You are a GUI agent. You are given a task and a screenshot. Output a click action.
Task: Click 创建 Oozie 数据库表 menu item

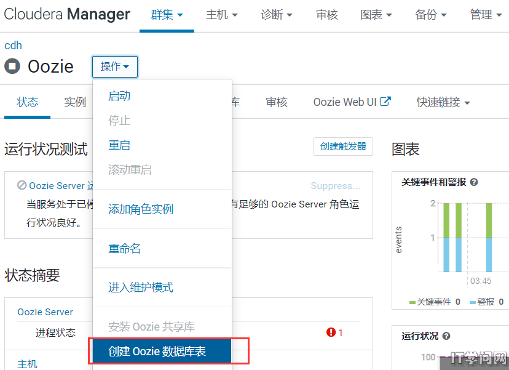(162, 351)
